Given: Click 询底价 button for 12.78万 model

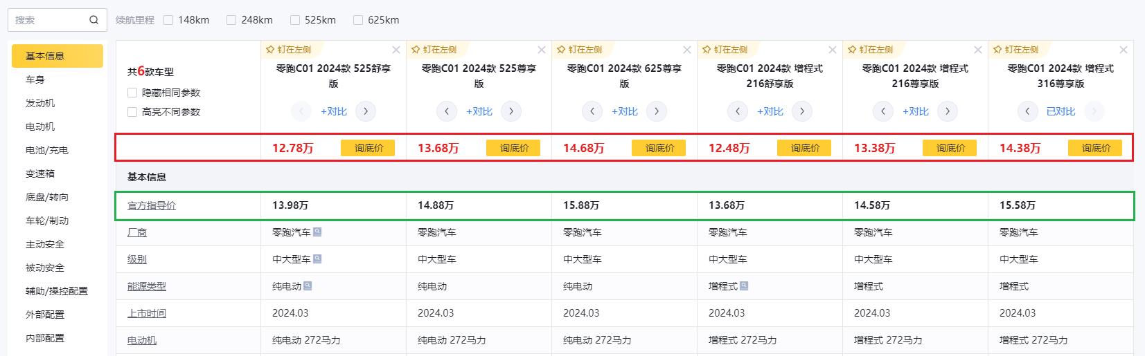Looking at the screenshot, I should point(368,148).
